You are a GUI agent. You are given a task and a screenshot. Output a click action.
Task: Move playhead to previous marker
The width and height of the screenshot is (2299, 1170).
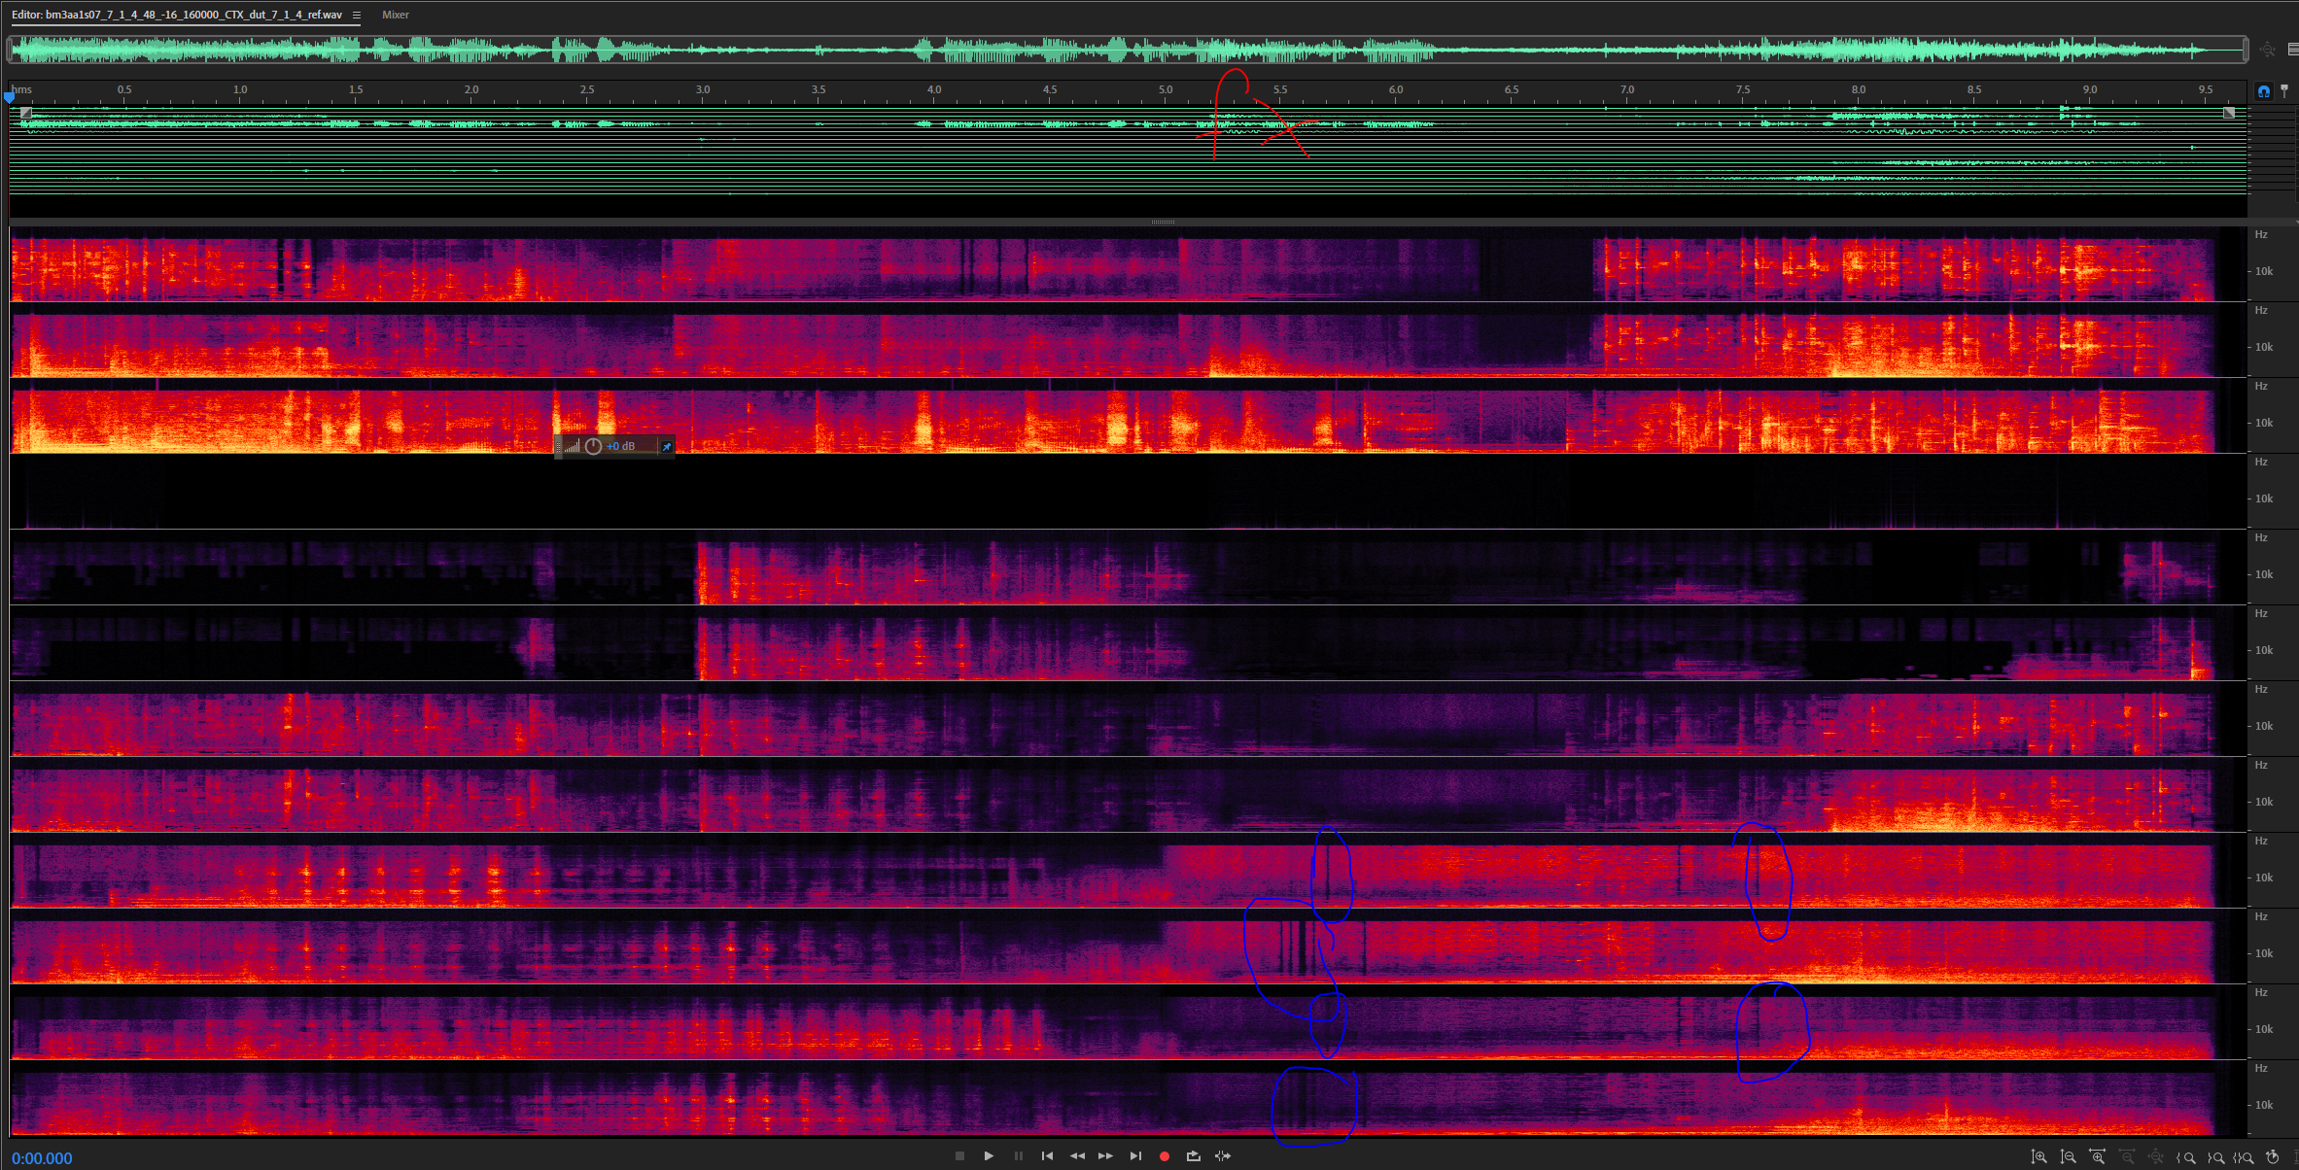(1047, 1156)
